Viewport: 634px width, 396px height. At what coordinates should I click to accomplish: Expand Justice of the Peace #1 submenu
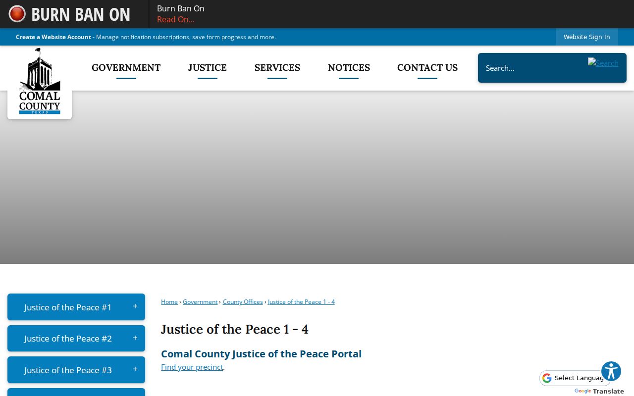[135, 307]
